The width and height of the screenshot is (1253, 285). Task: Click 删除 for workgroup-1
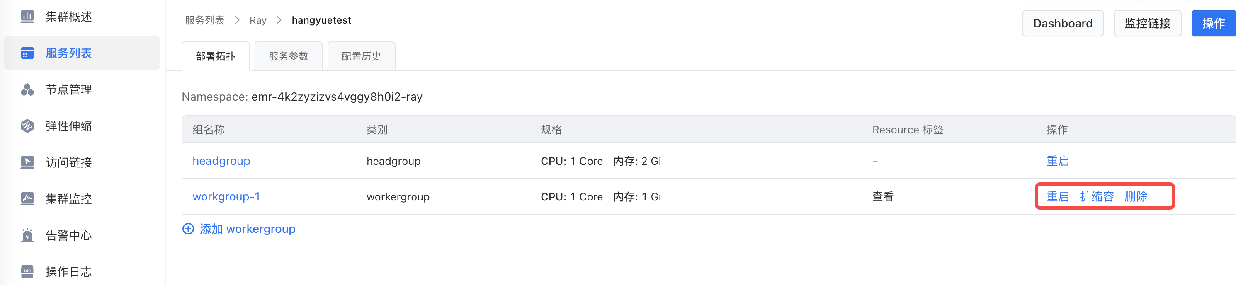[1136, 196]
